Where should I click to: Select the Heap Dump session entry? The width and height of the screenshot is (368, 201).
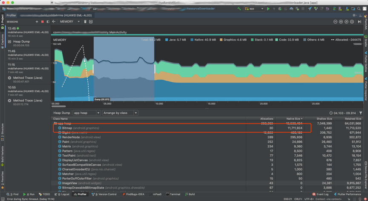21,42
